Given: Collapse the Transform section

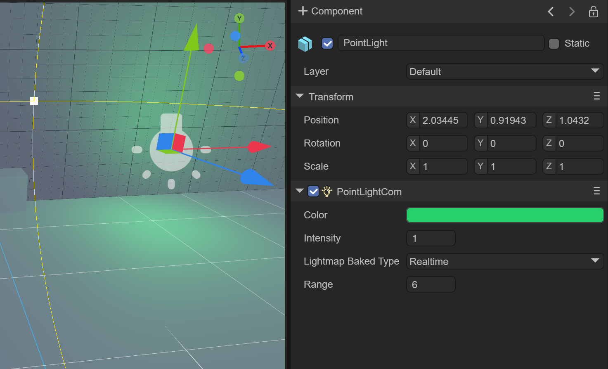Looking at the screenshot, I should point(300,96).
